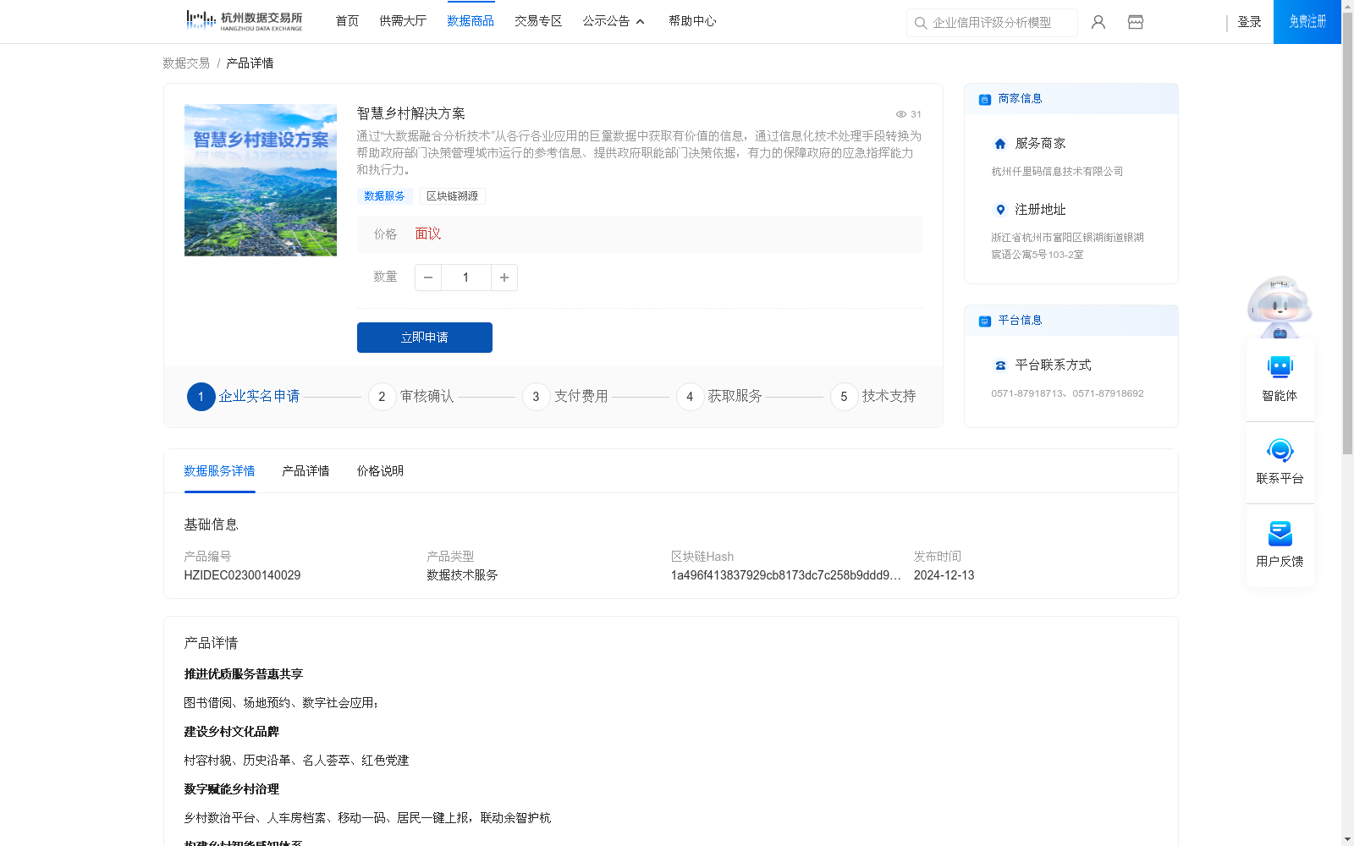Click the 面议 price text
This screenshot has width=1354, height=846.
(428, 234)
